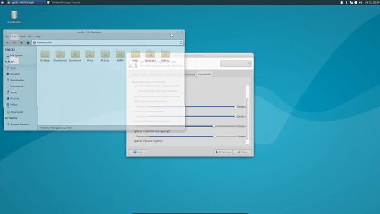Screen dimensions: 380x214
Task: Switch to File Manager in the taskbar
Action: [26, 2]
